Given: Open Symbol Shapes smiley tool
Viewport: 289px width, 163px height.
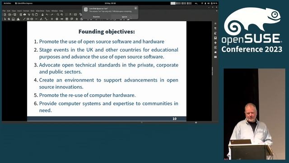Looking at the screenshot, I should [57, 19].
